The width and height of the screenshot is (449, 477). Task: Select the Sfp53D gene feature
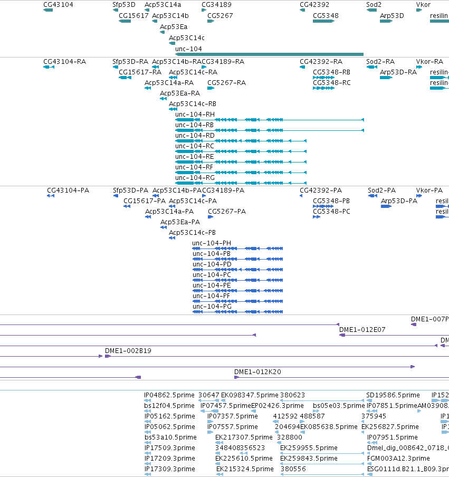(x=116, y=10)
